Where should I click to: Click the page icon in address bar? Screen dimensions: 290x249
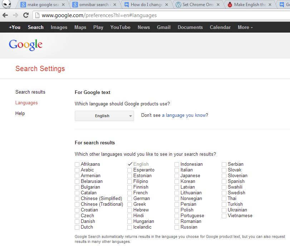click(37, 15)
